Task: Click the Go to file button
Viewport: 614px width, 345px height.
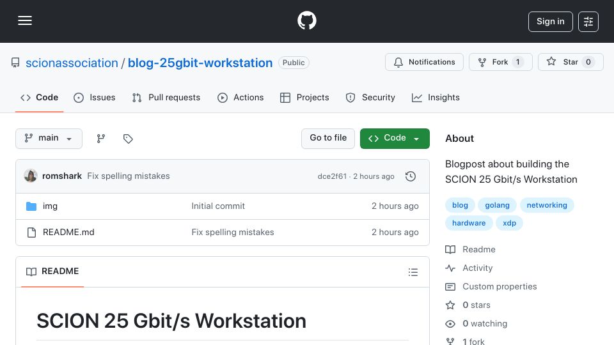Action: click(328, 139)
